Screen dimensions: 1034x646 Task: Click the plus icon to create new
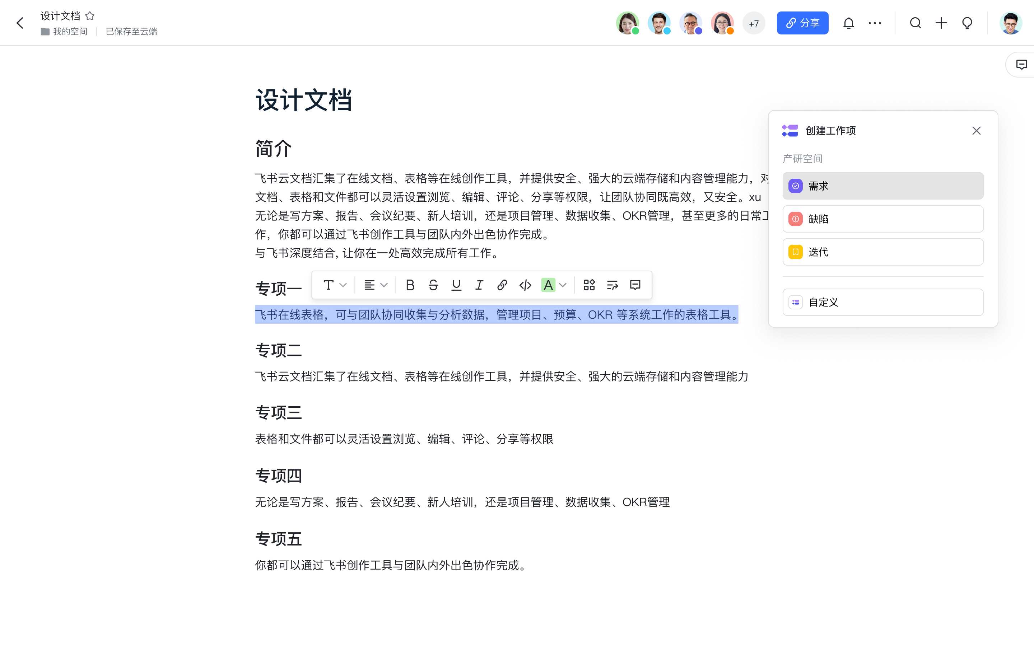pyautogui.click(x=941, y=23)
